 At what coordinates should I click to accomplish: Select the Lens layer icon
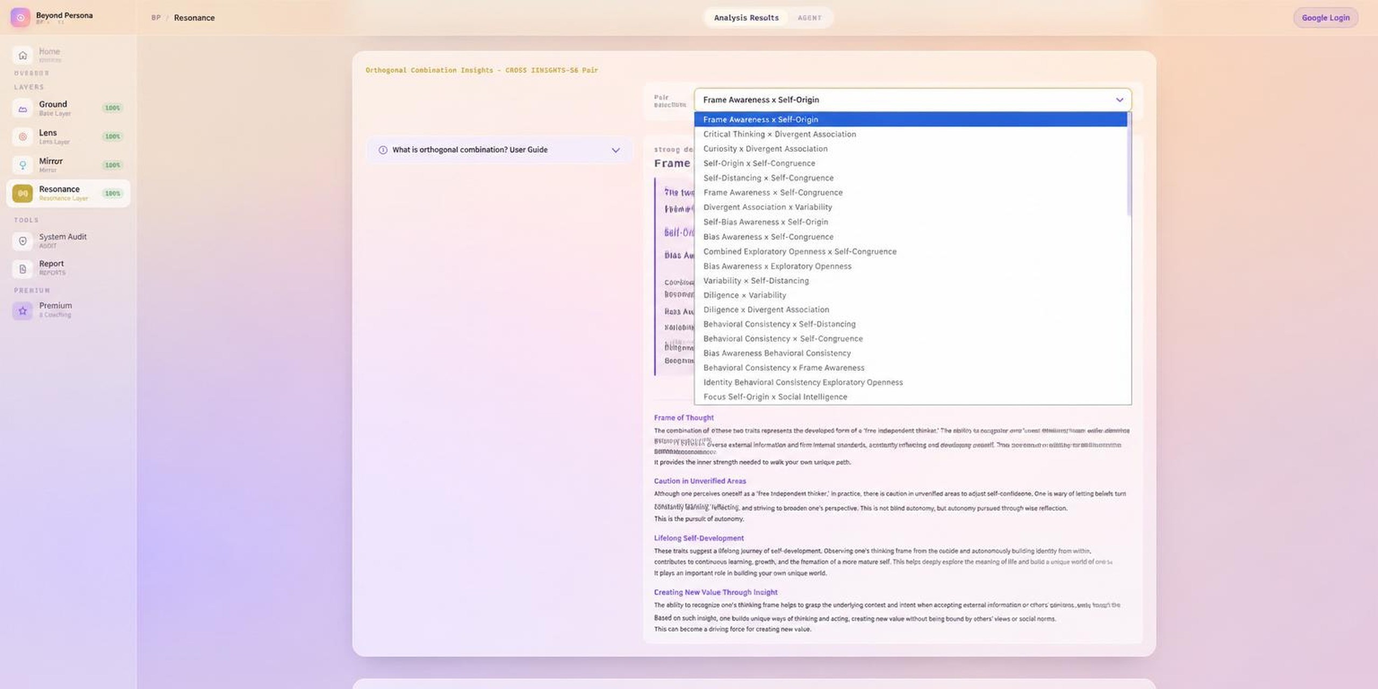[23, 137]
